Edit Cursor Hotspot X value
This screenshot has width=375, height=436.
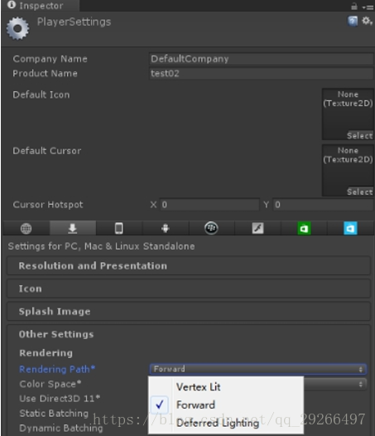209,205
